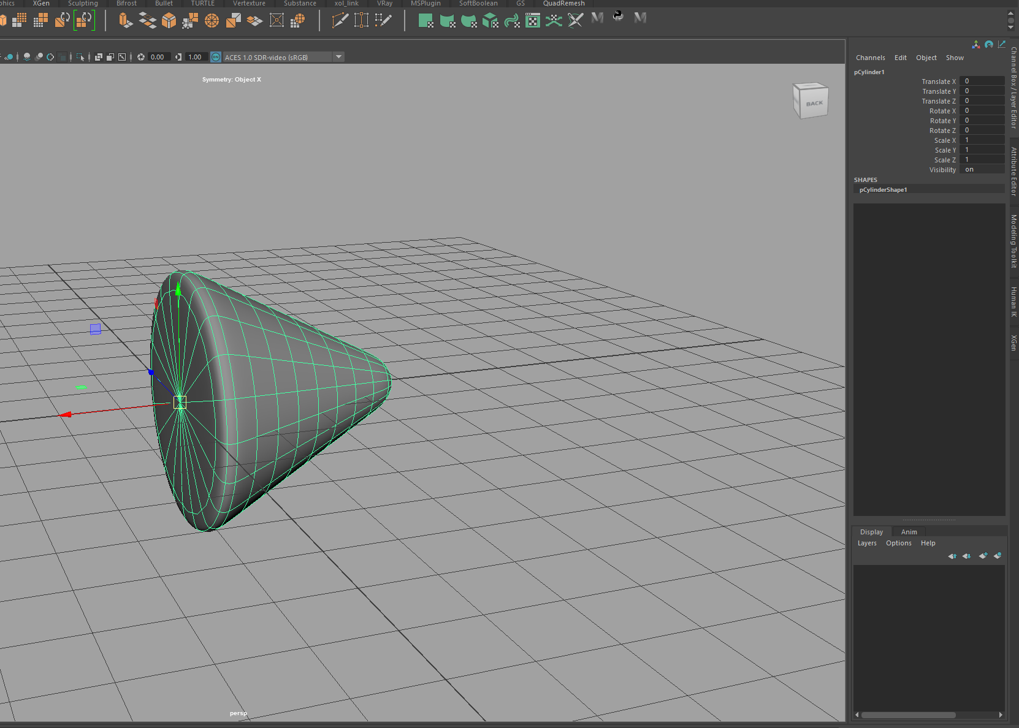Click the green cube checker shelf icon
1019x728 pixels.
click(490, 20)
